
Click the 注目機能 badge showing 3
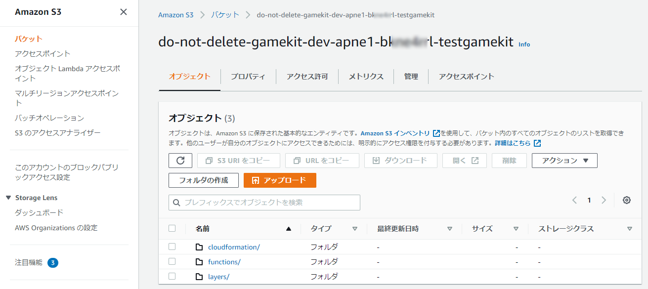coord(53,263)
